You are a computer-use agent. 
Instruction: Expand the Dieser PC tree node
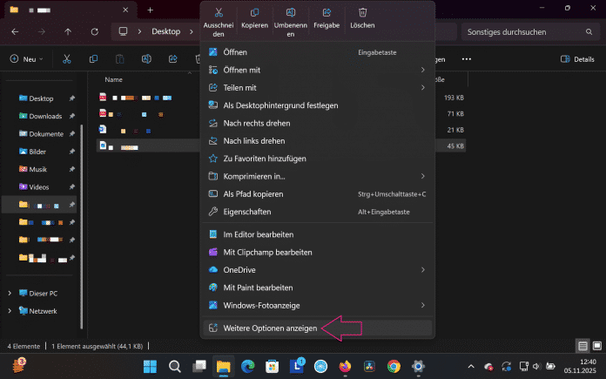click(x=10, y=293)
